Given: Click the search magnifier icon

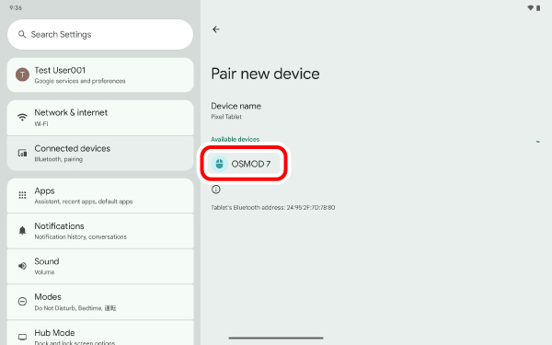Looking at the screenshot, I should 22,35.
